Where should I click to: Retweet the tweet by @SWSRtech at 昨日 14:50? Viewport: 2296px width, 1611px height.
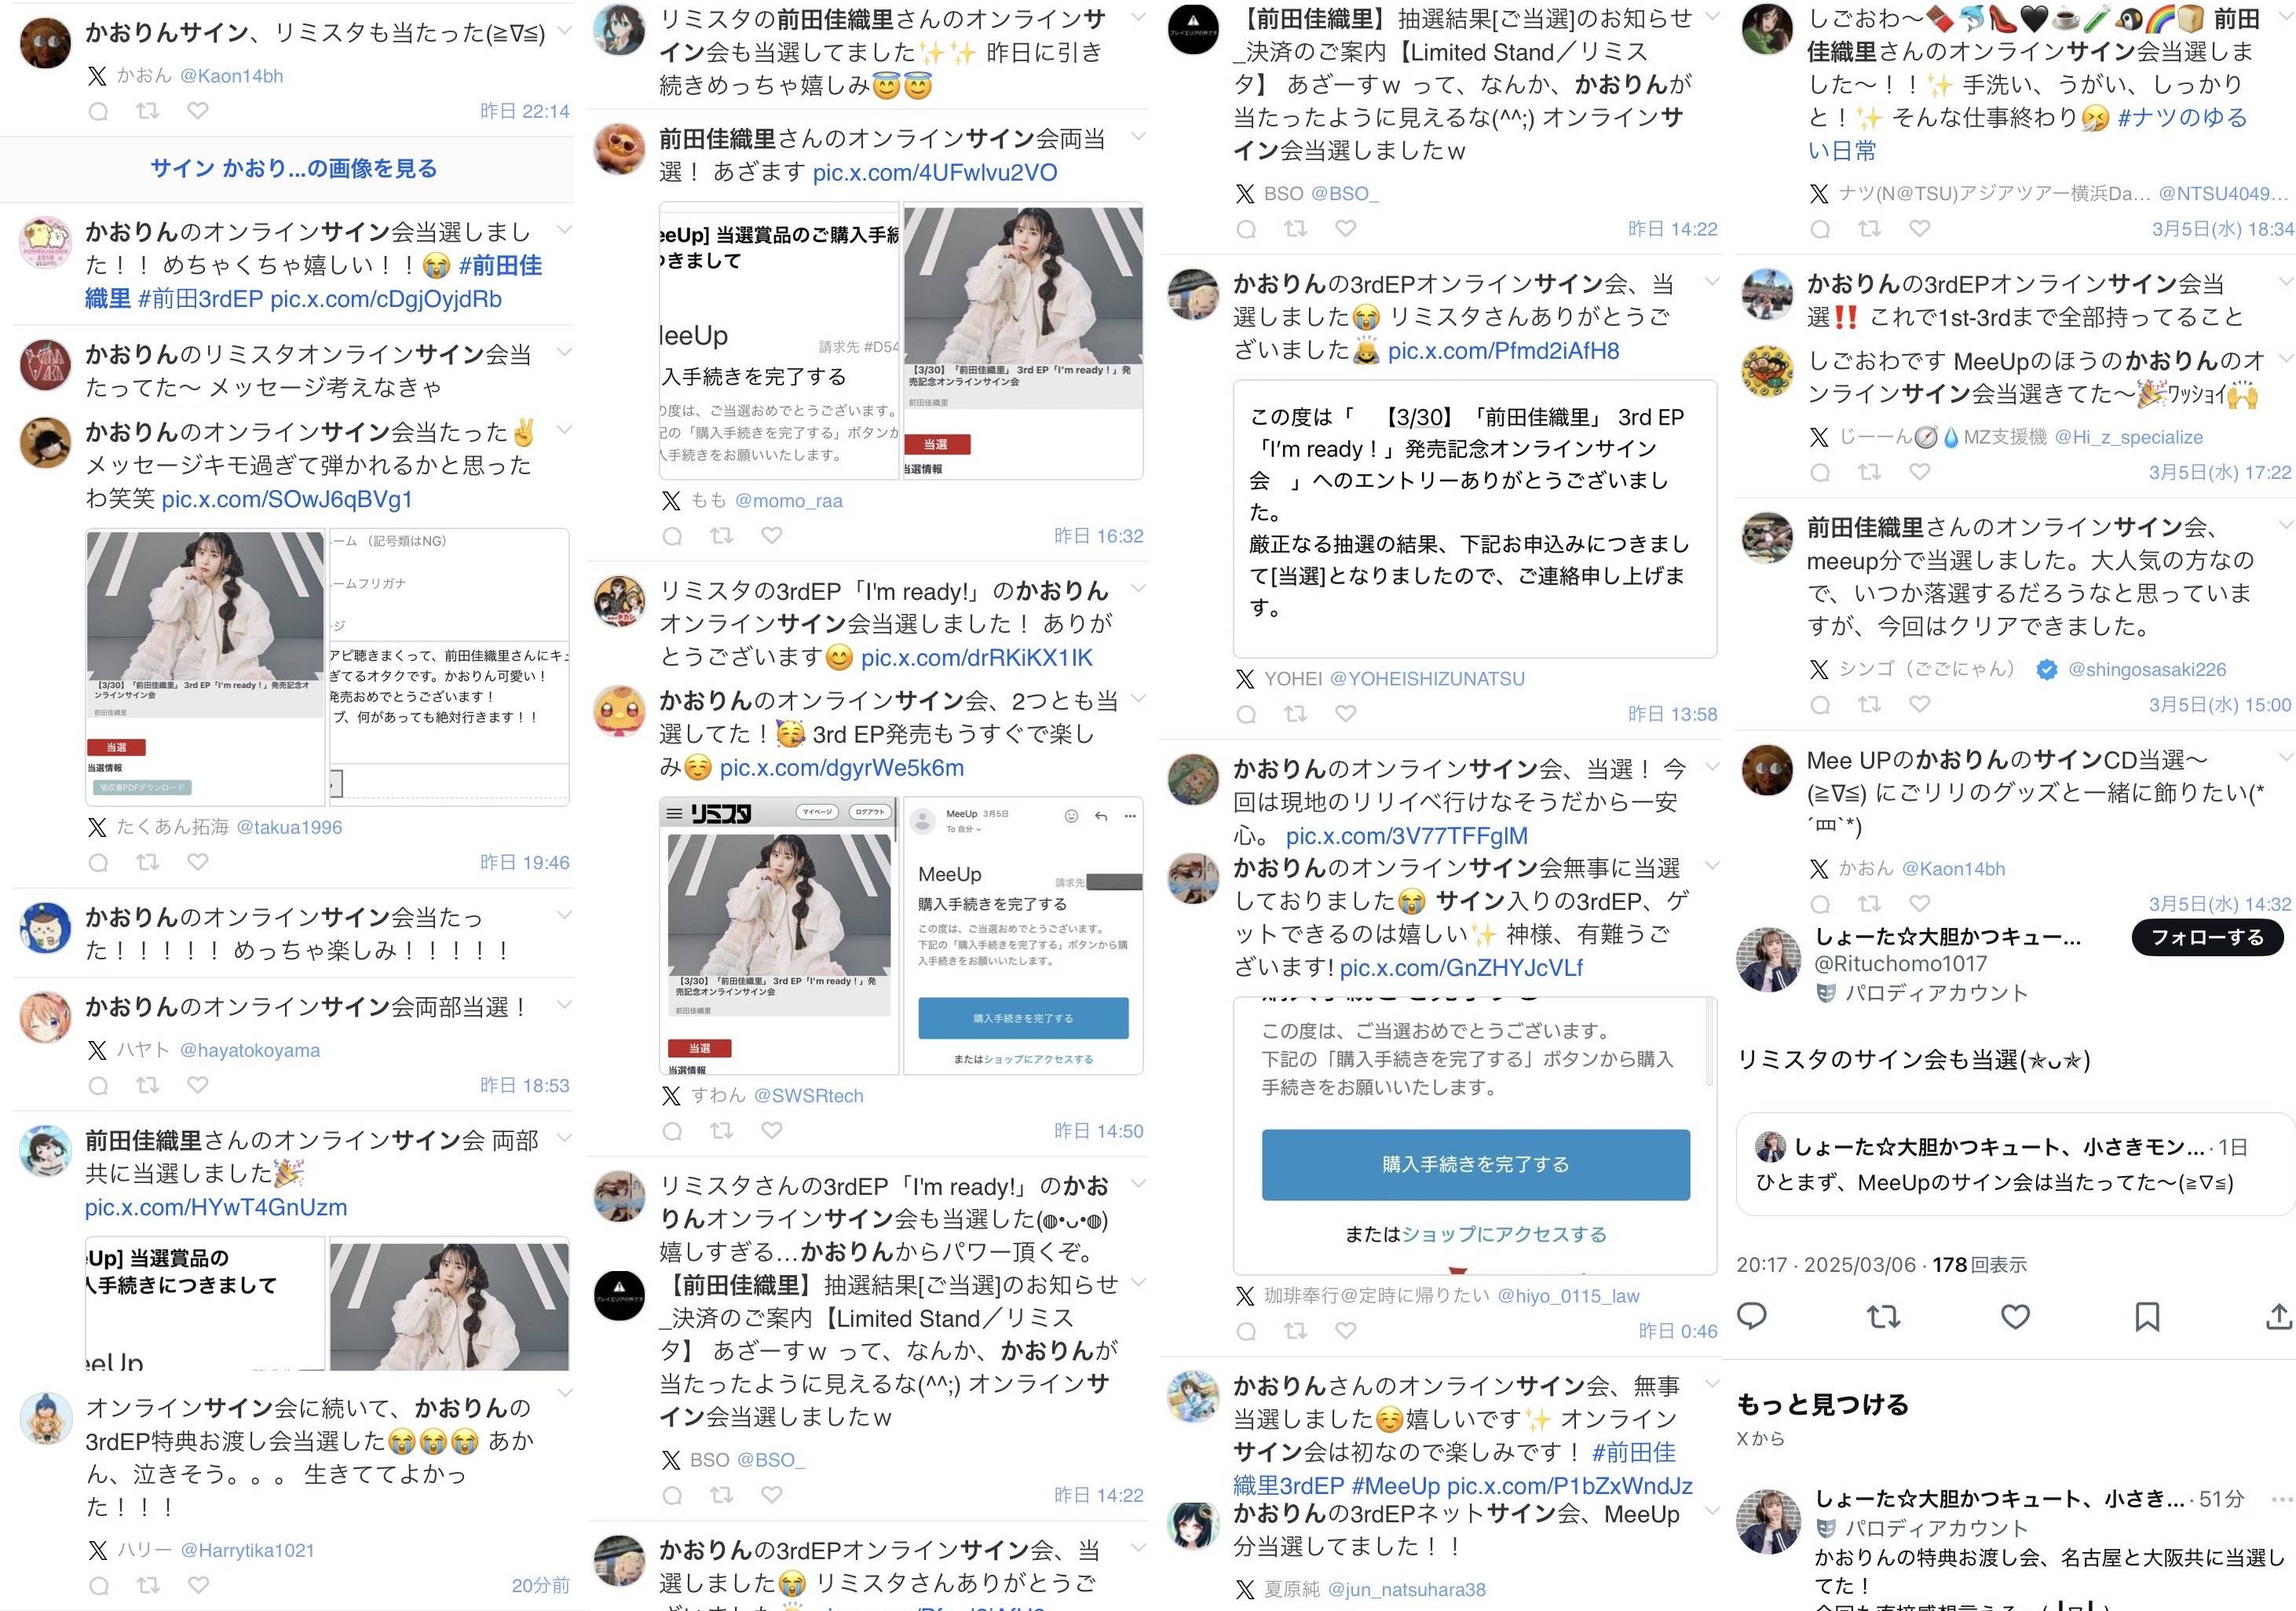pos(722,1130)
